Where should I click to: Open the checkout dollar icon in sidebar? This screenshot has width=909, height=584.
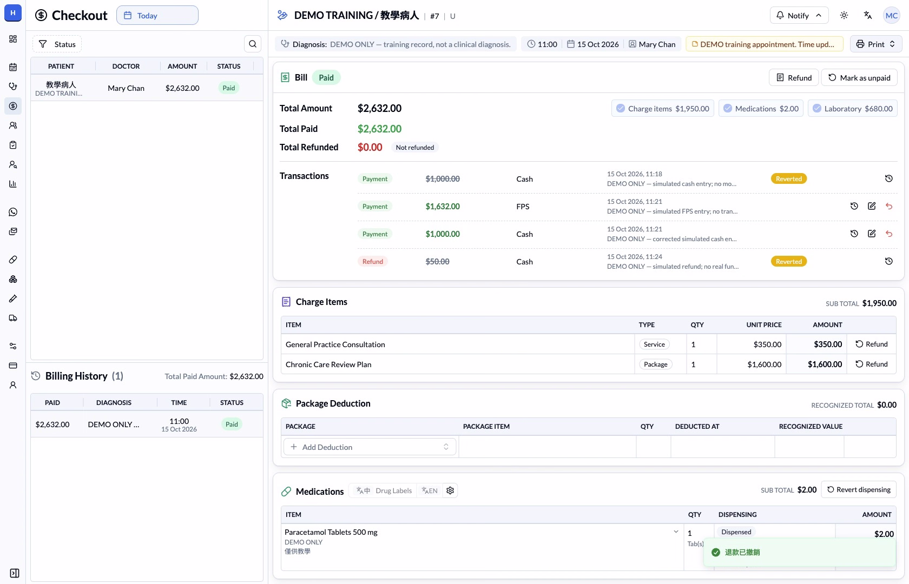click(13, 106)
